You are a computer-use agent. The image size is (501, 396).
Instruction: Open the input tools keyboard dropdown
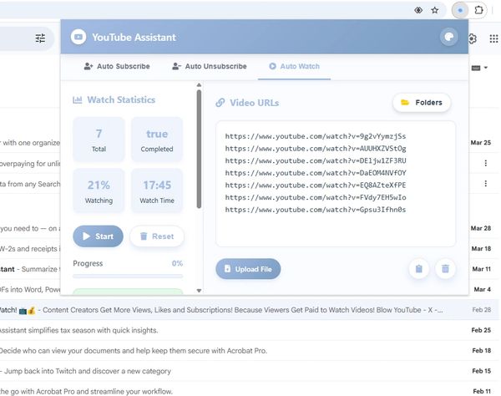point(479,68)
